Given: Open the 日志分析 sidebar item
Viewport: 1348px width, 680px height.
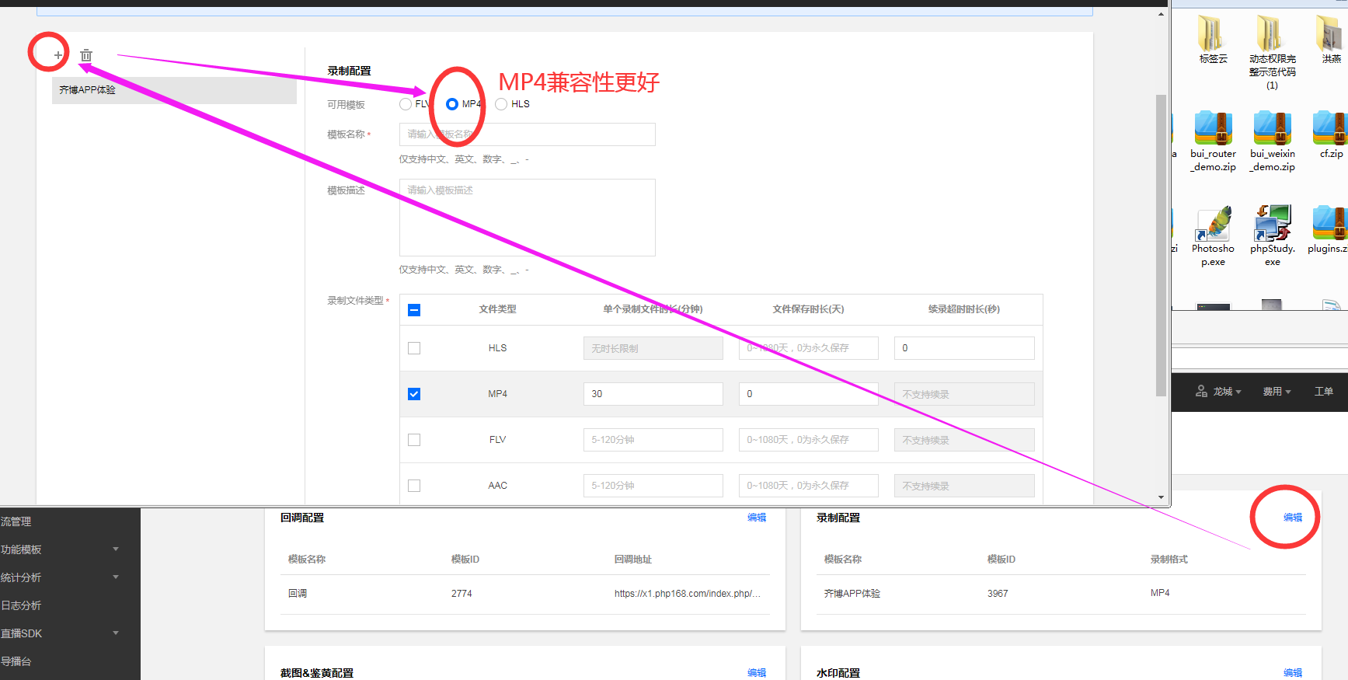Looking at the screenshot, I should click(x=22, y=605).
